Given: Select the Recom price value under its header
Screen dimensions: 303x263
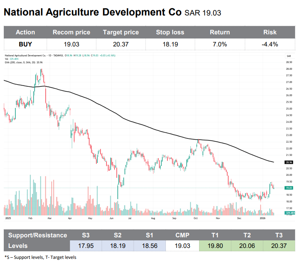Looking at the screenshot, I should pos(71,44).
